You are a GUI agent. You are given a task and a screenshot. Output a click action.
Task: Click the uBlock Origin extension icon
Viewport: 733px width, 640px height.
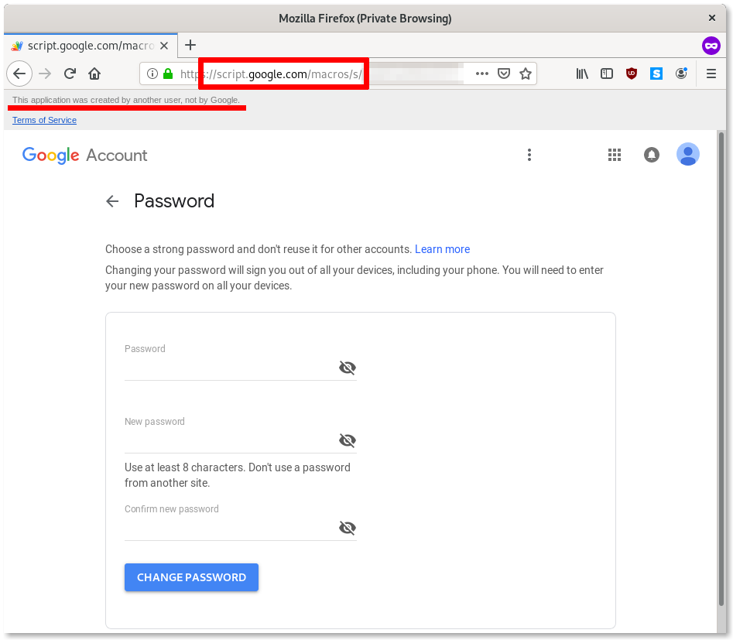632,74
